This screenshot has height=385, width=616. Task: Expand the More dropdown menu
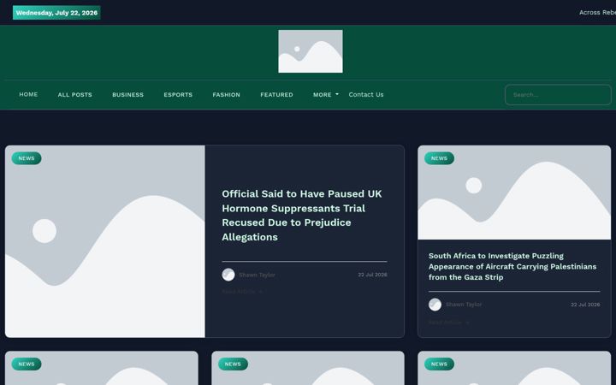(x=326, y=95)
